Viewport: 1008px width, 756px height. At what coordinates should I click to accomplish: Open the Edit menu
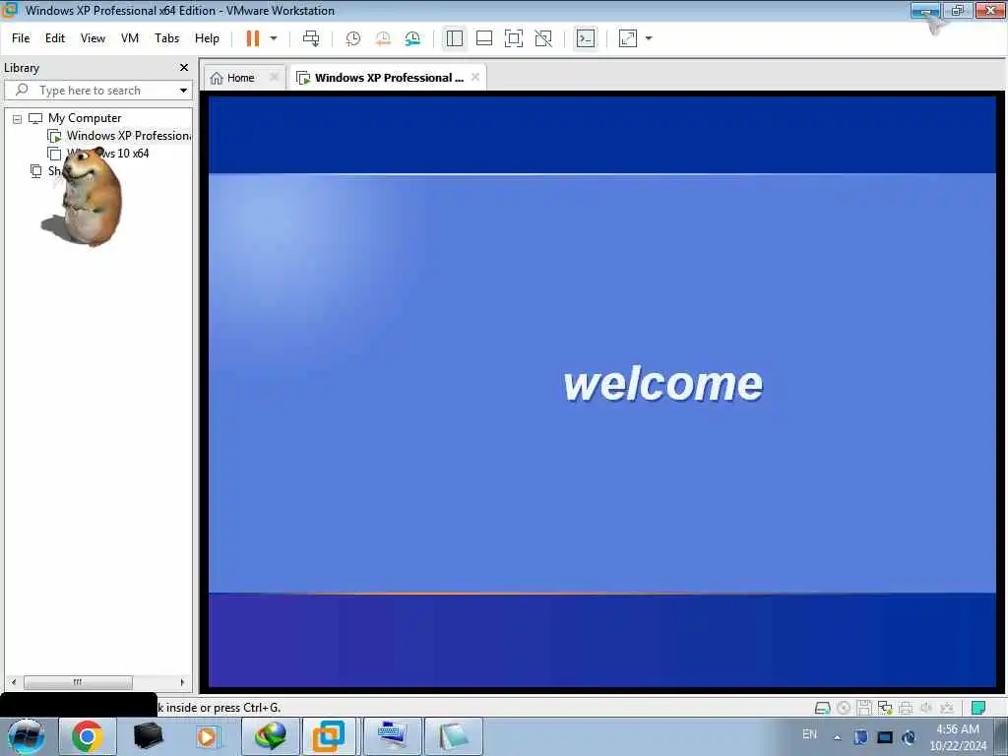coord(55,38)
